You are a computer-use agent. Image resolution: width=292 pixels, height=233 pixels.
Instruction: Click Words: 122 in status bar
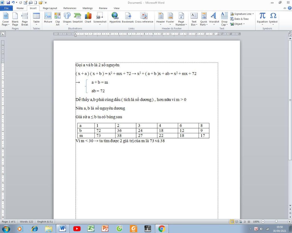(x=27, y=222)
